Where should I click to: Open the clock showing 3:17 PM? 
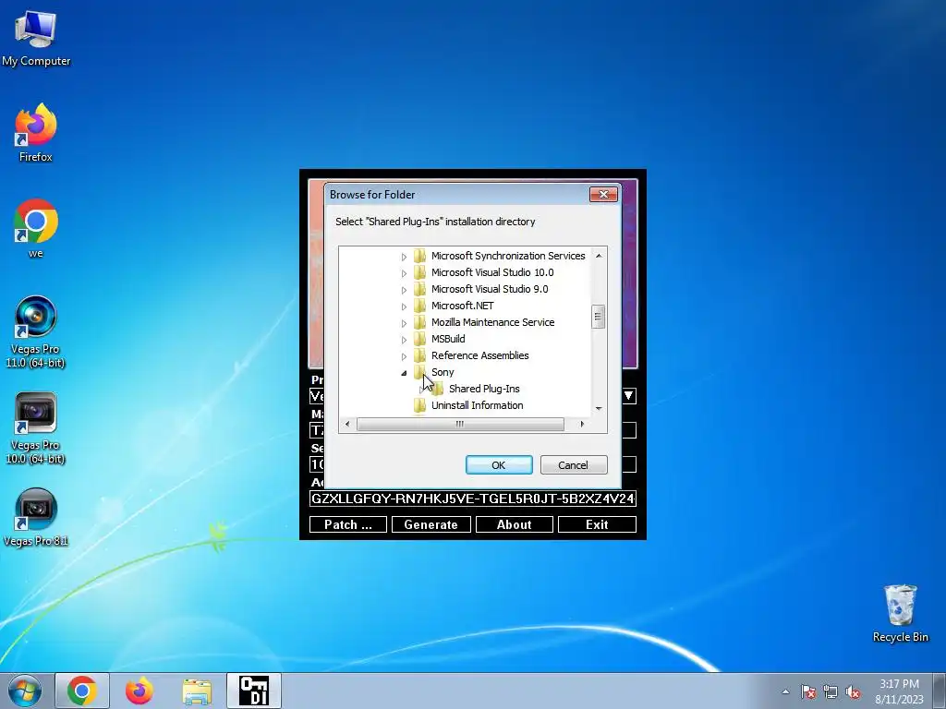coord(899,691)
